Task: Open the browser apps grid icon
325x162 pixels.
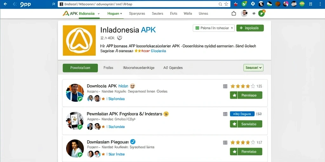Action: click(310, 4)
